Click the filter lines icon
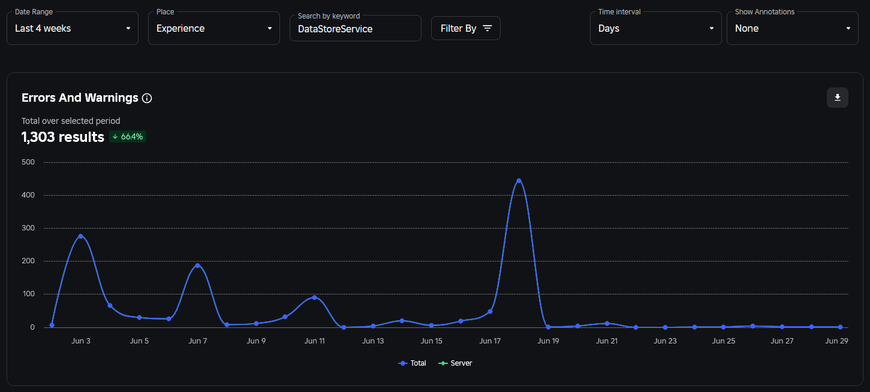Screen dimensions: 870x392 tap(487, 28)
